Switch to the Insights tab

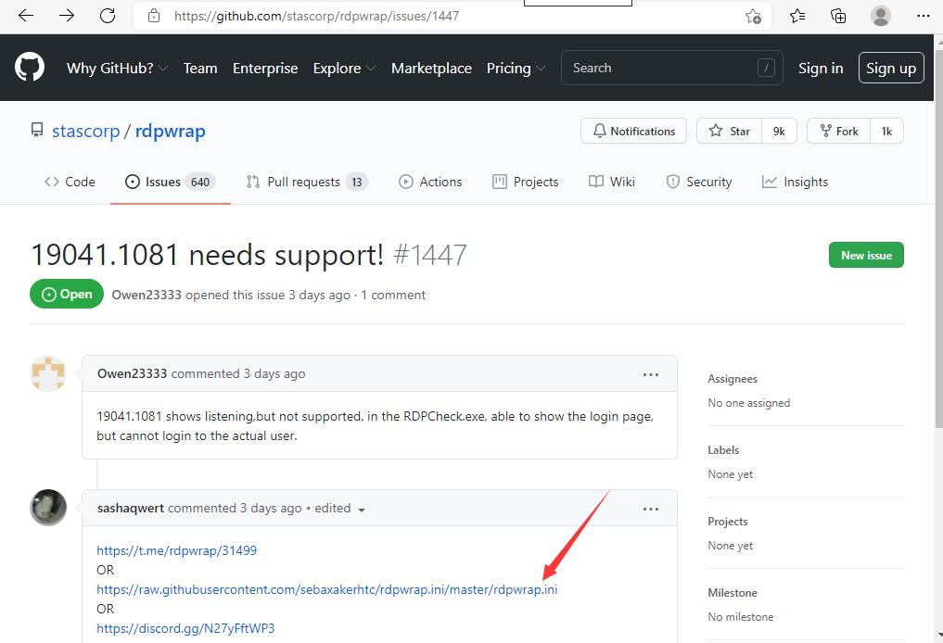click(795, 182)
